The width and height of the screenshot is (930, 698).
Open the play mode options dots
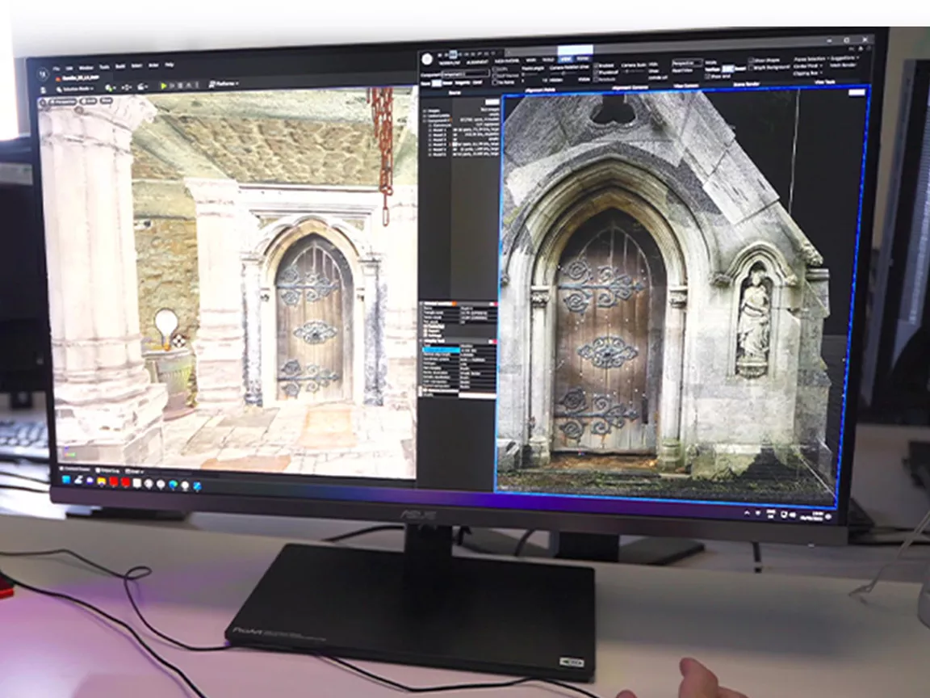pyautogui.click(x=198, y=86)
